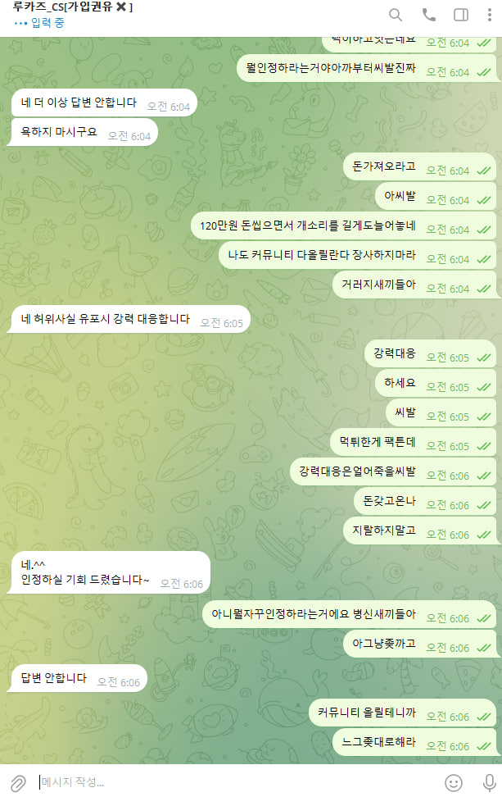The width and height of the screenshot is (502, 797).
Task: Start a voice call with phone icon
Action: [429, 16]
